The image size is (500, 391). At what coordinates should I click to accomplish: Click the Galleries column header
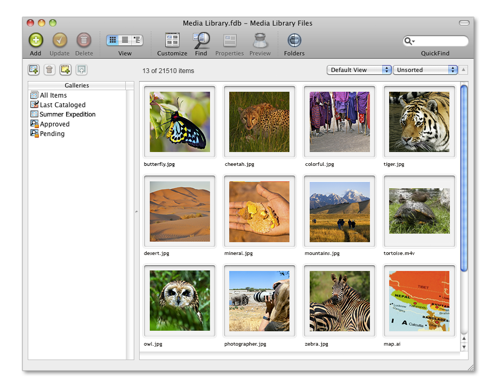click(x=77, y=85)
